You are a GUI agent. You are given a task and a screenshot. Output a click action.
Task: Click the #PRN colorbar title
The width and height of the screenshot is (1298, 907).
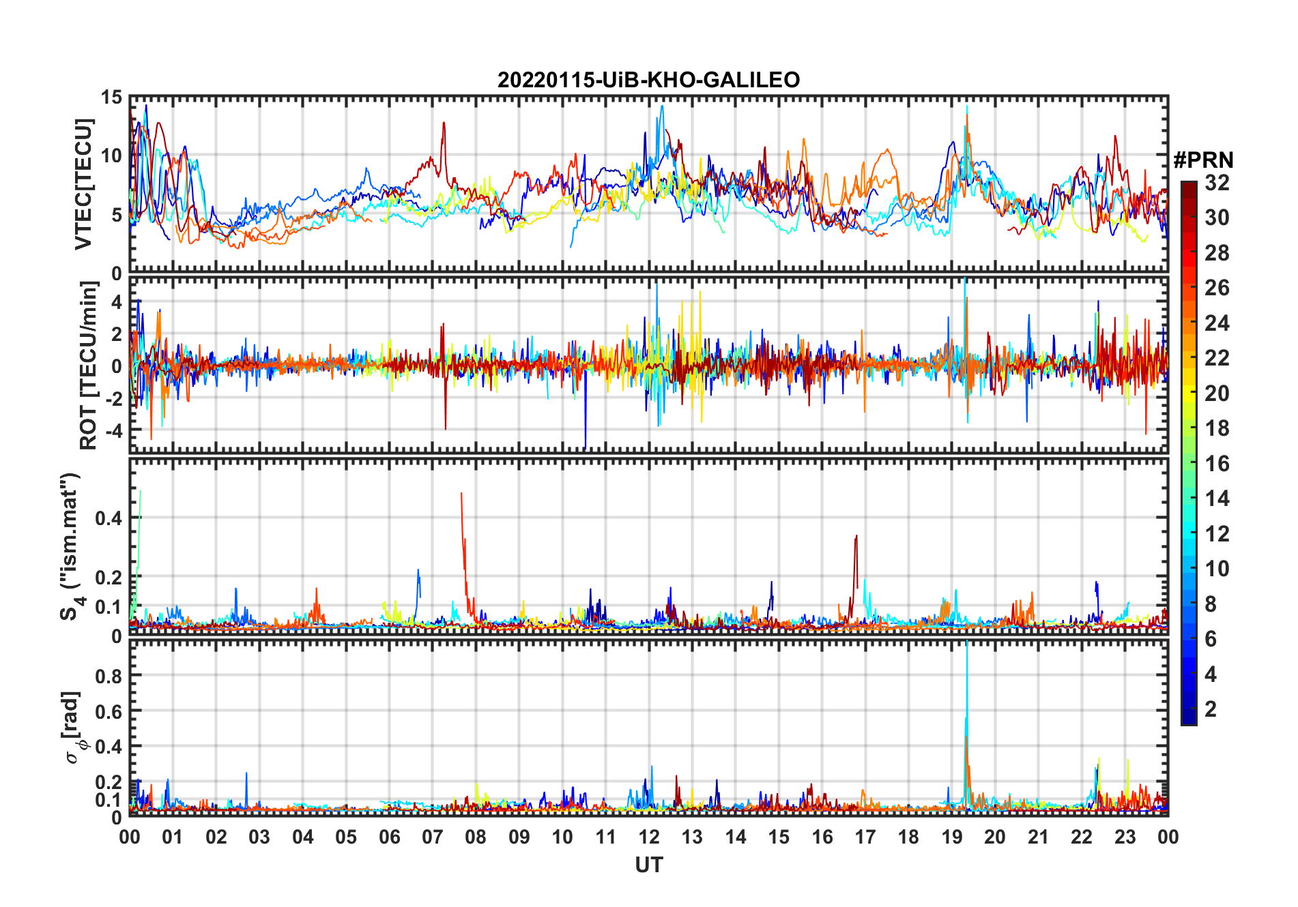(1203, 160)
